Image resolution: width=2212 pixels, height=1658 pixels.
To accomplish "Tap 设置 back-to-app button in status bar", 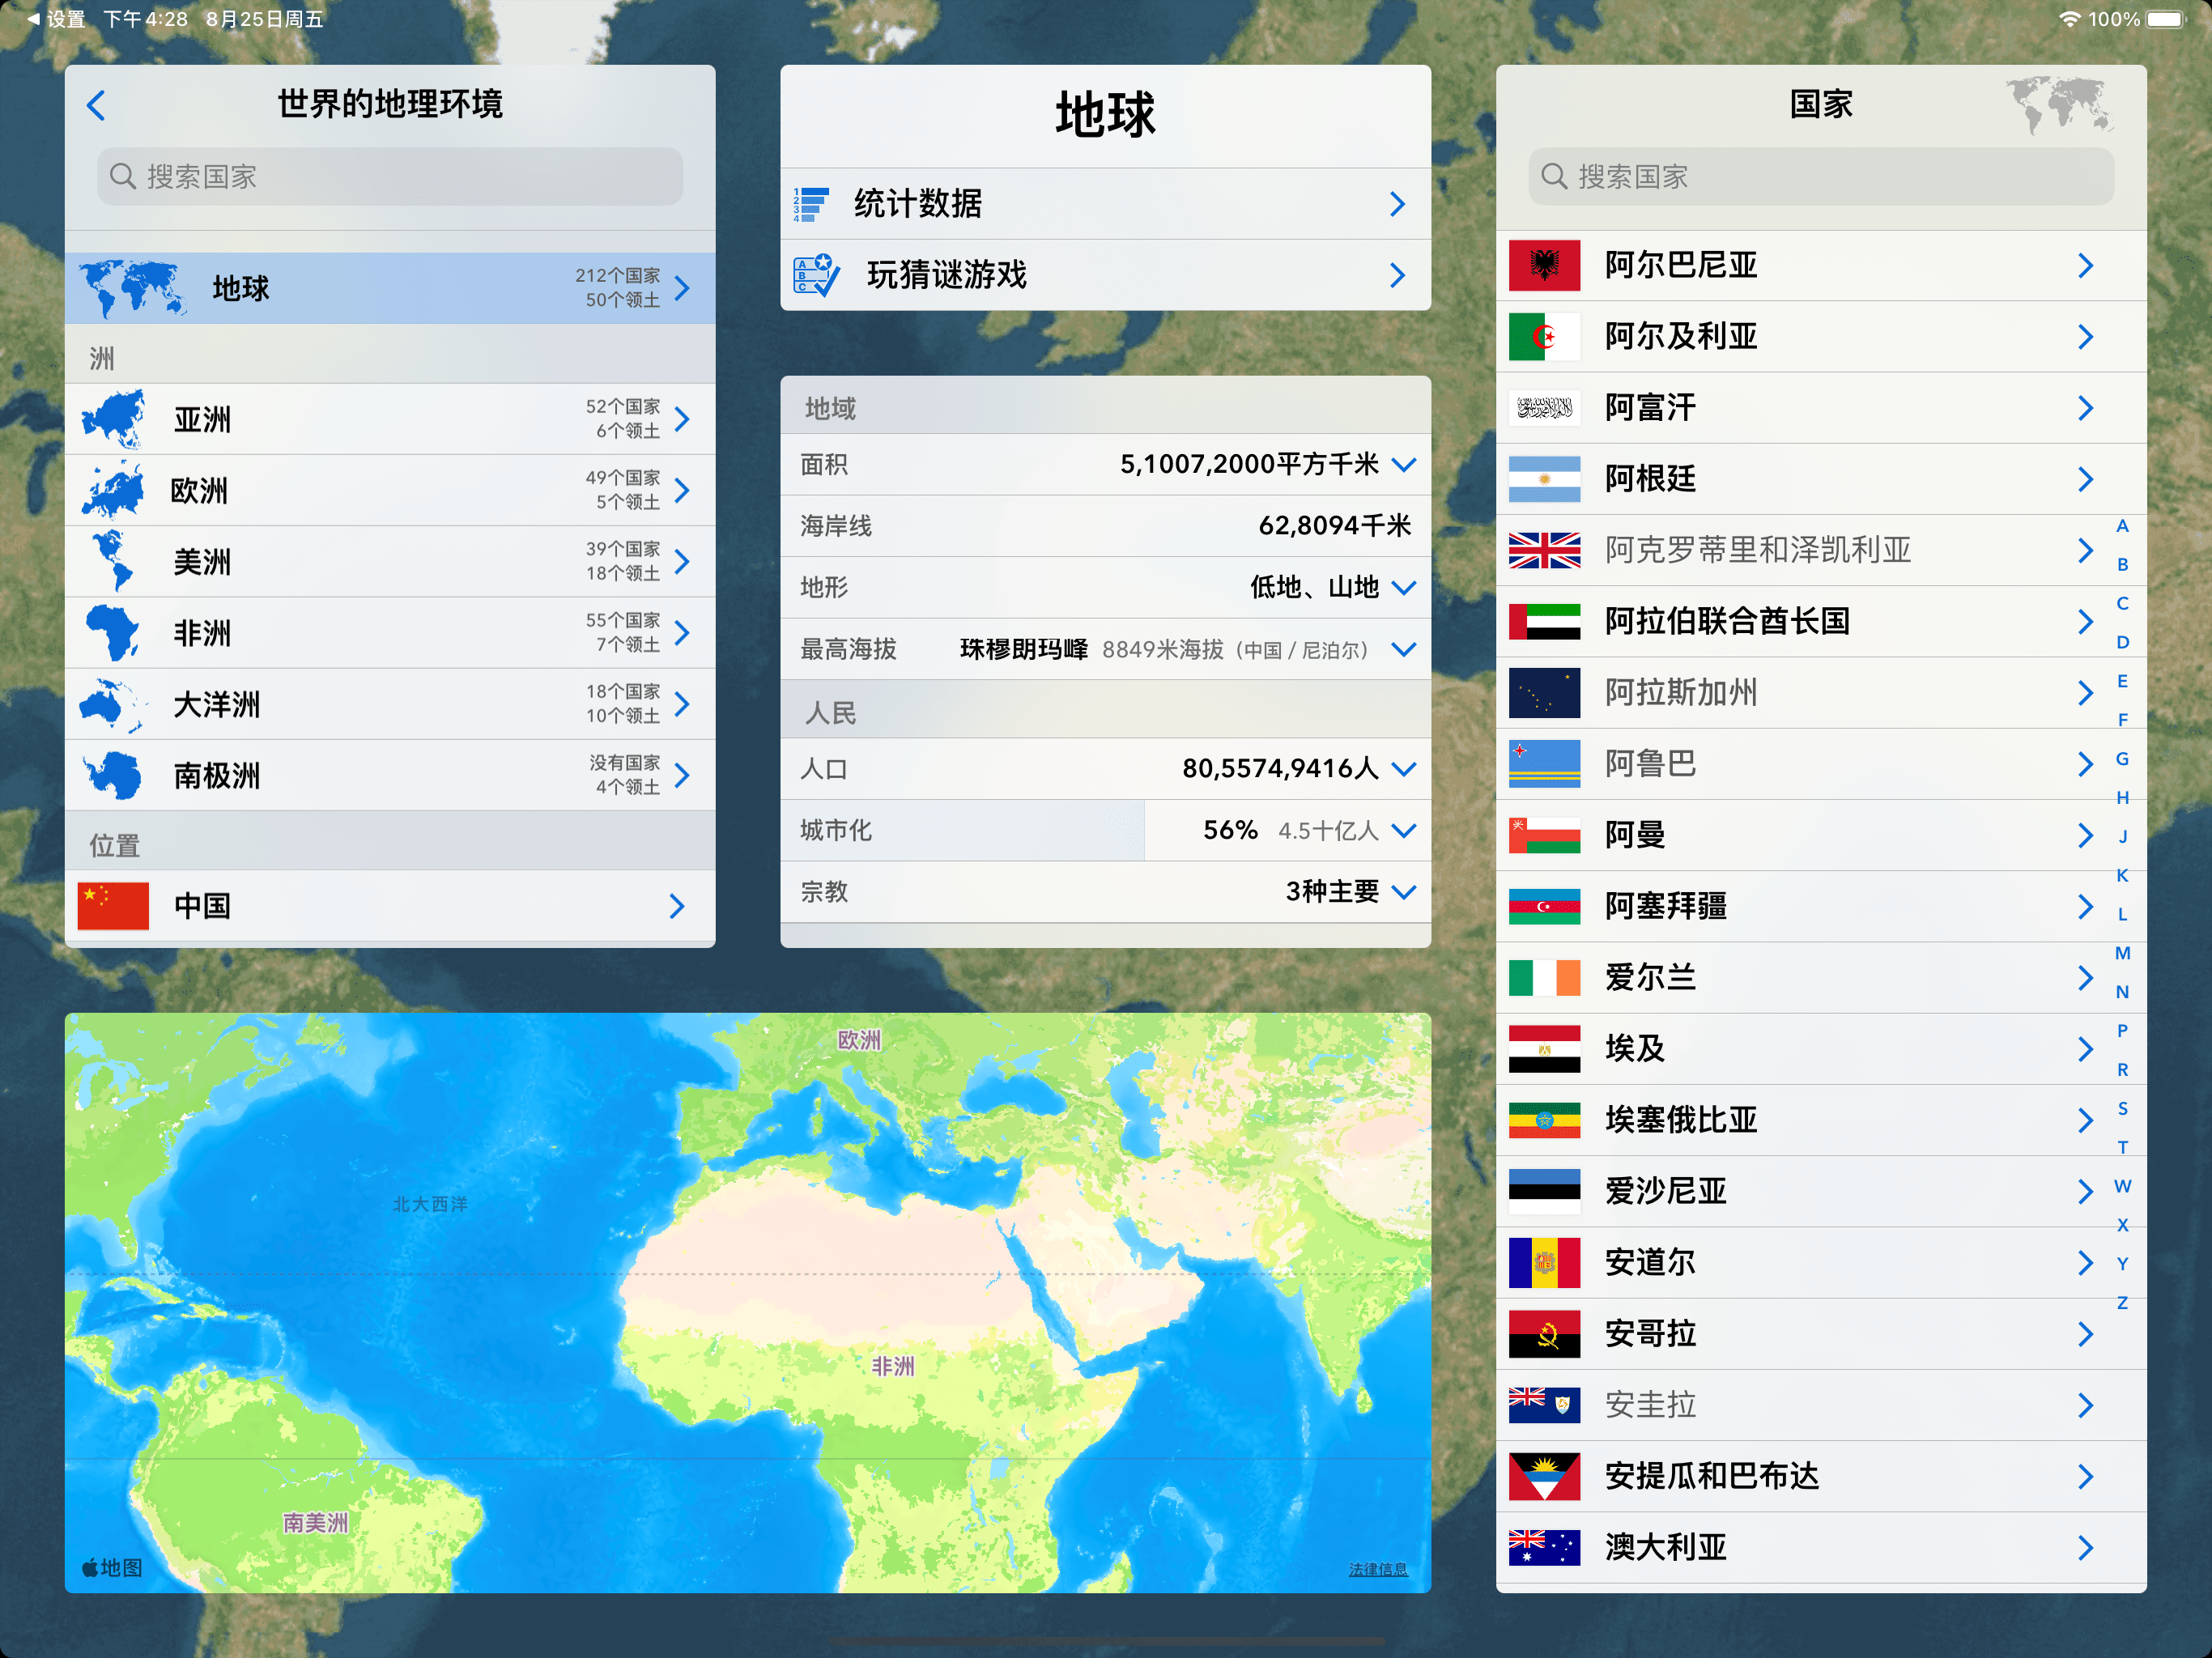I will pos(57,19).
